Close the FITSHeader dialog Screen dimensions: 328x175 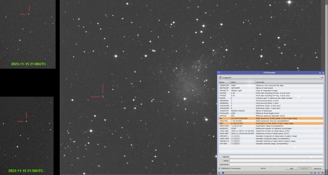(x=323, y=73)
